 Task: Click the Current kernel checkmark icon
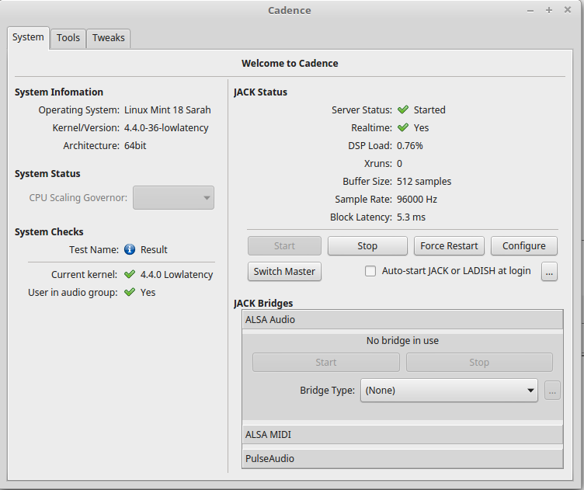[x=130, y=274]
